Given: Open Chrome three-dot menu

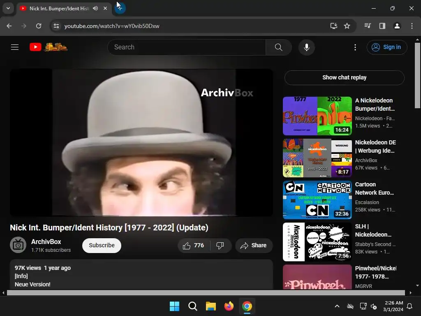Looking at the screenshot, I should click(x=412, y=26).
